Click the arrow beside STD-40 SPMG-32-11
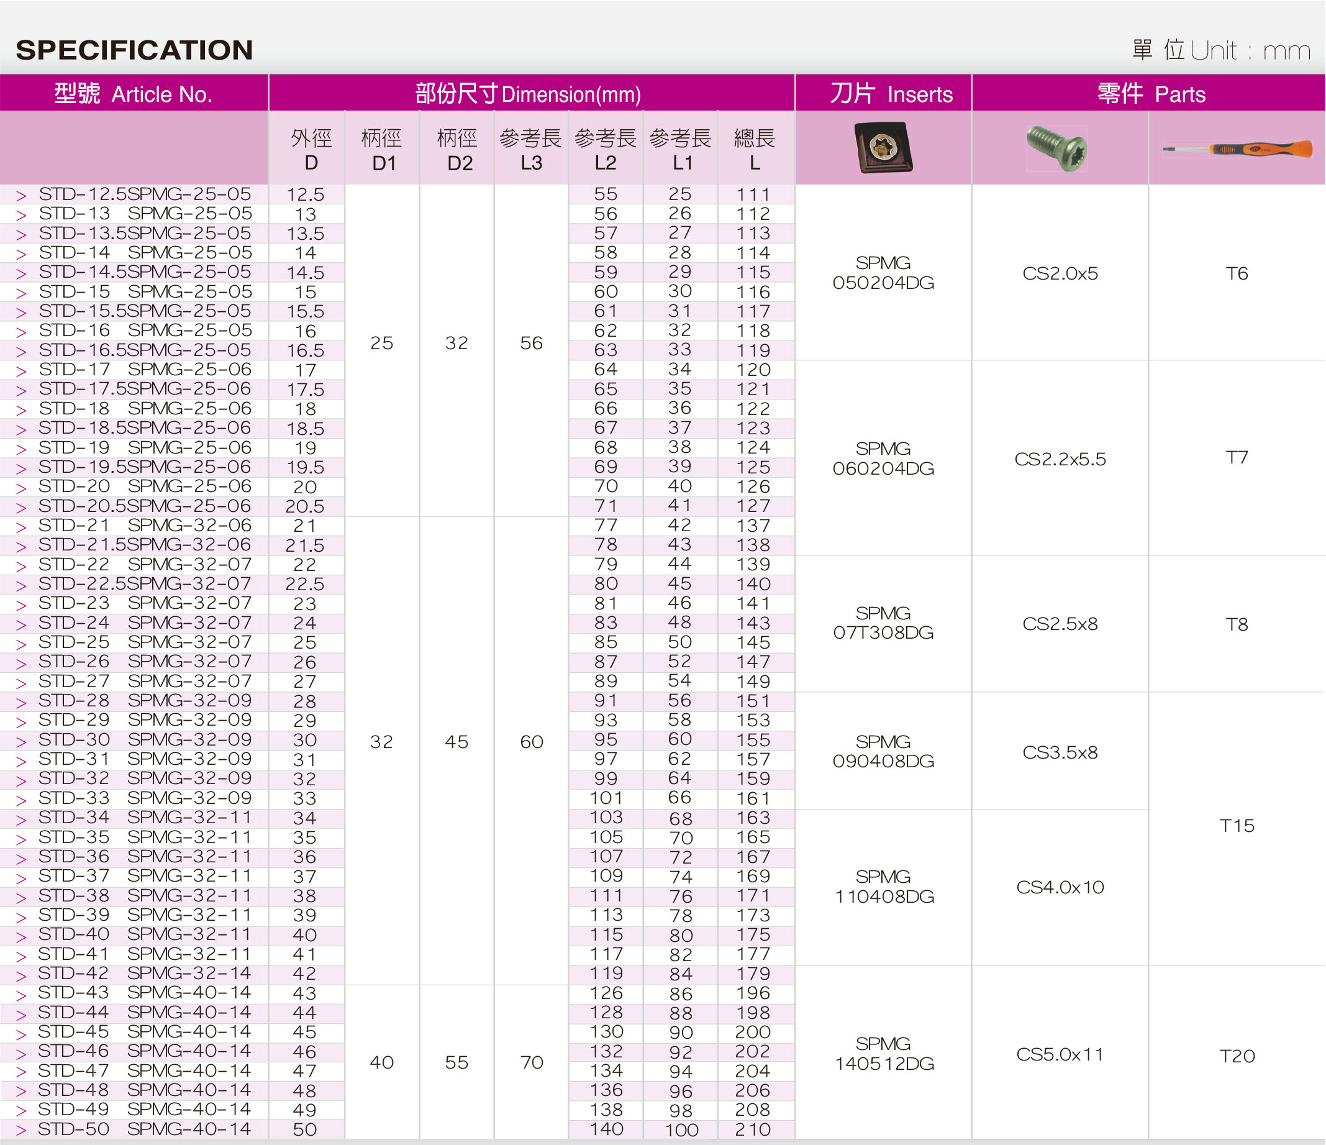 (x=21, y=937)
